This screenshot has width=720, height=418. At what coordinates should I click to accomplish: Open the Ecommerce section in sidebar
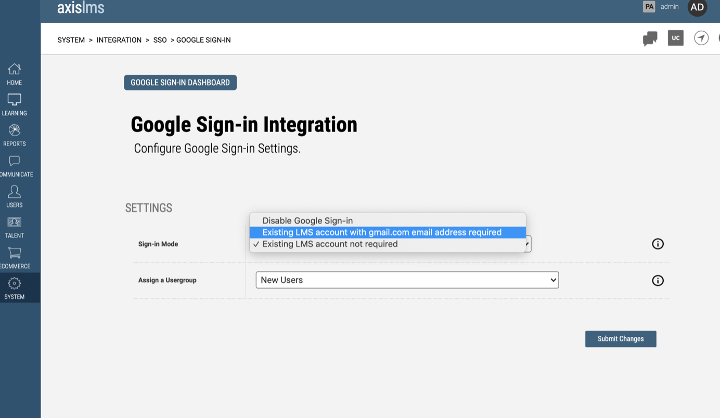coord(15,258)
